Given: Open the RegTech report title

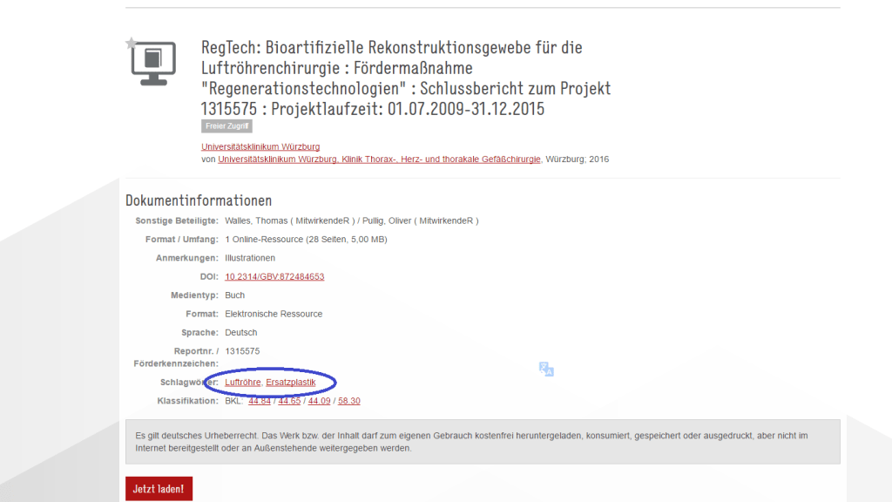Looking at the screenshot, I should pos(405,78).
